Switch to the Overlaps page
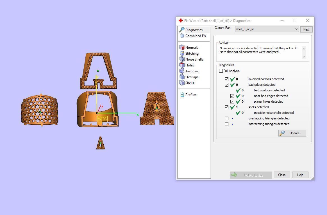 (x=192, y=77)
